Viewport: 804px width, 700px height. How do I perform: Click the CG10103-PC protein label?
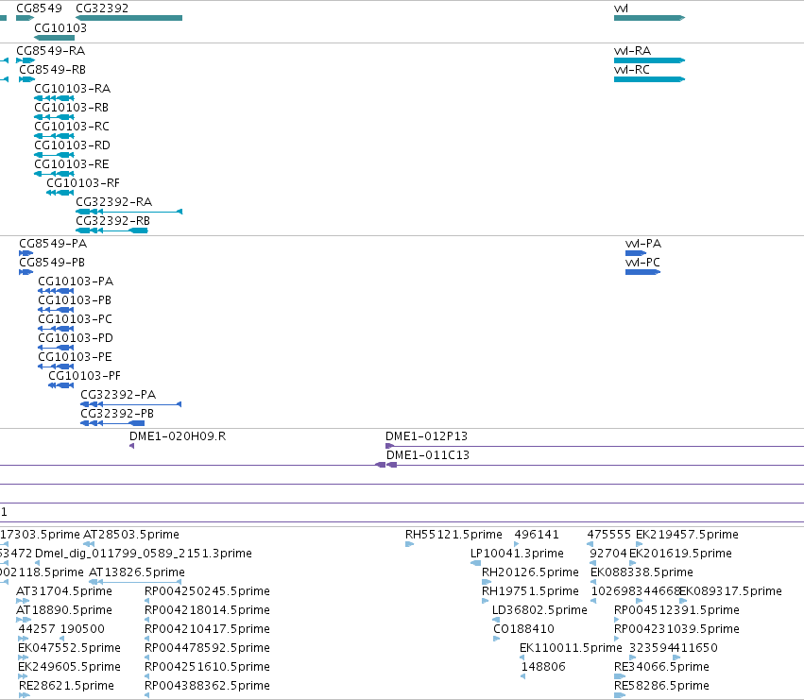pyautogui.click(x=75, y=319)
